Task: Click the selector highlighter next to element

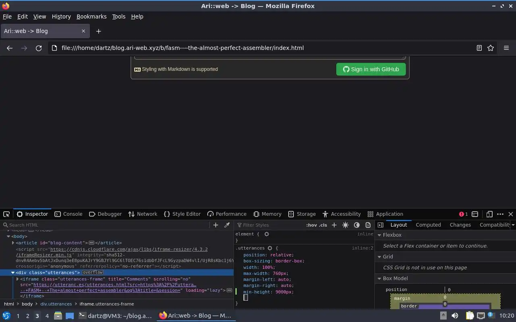Action: coord(266,234)
